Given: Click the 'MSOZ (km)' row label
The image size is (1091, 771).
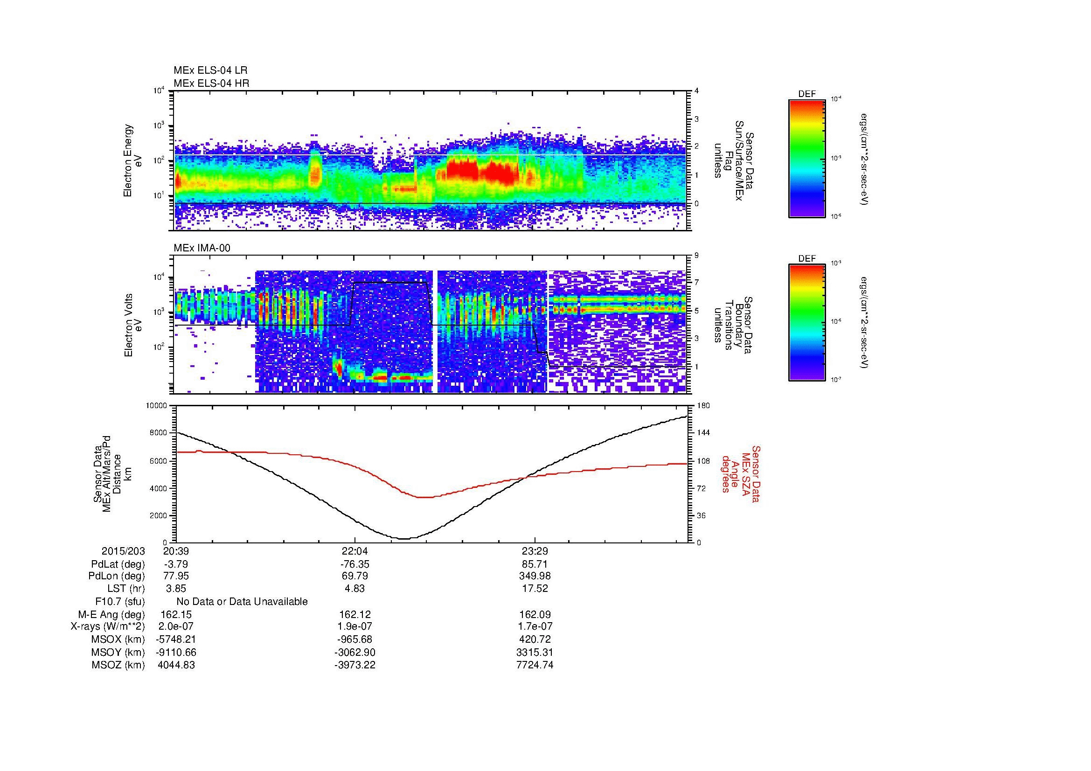Looking at the screenshot, I should click(x=118, y=666).
